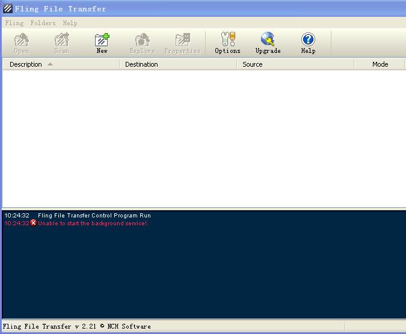The image size is (406, 334).
Task: Open folder Properties from toolbar
Action: [182, 43]
